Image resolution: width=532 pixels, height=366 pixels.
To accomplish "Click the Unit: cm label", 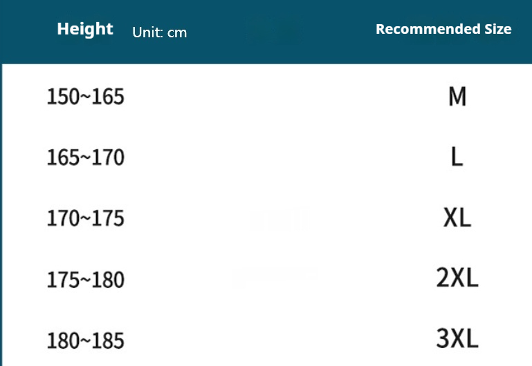I will [x=160, y=32].
